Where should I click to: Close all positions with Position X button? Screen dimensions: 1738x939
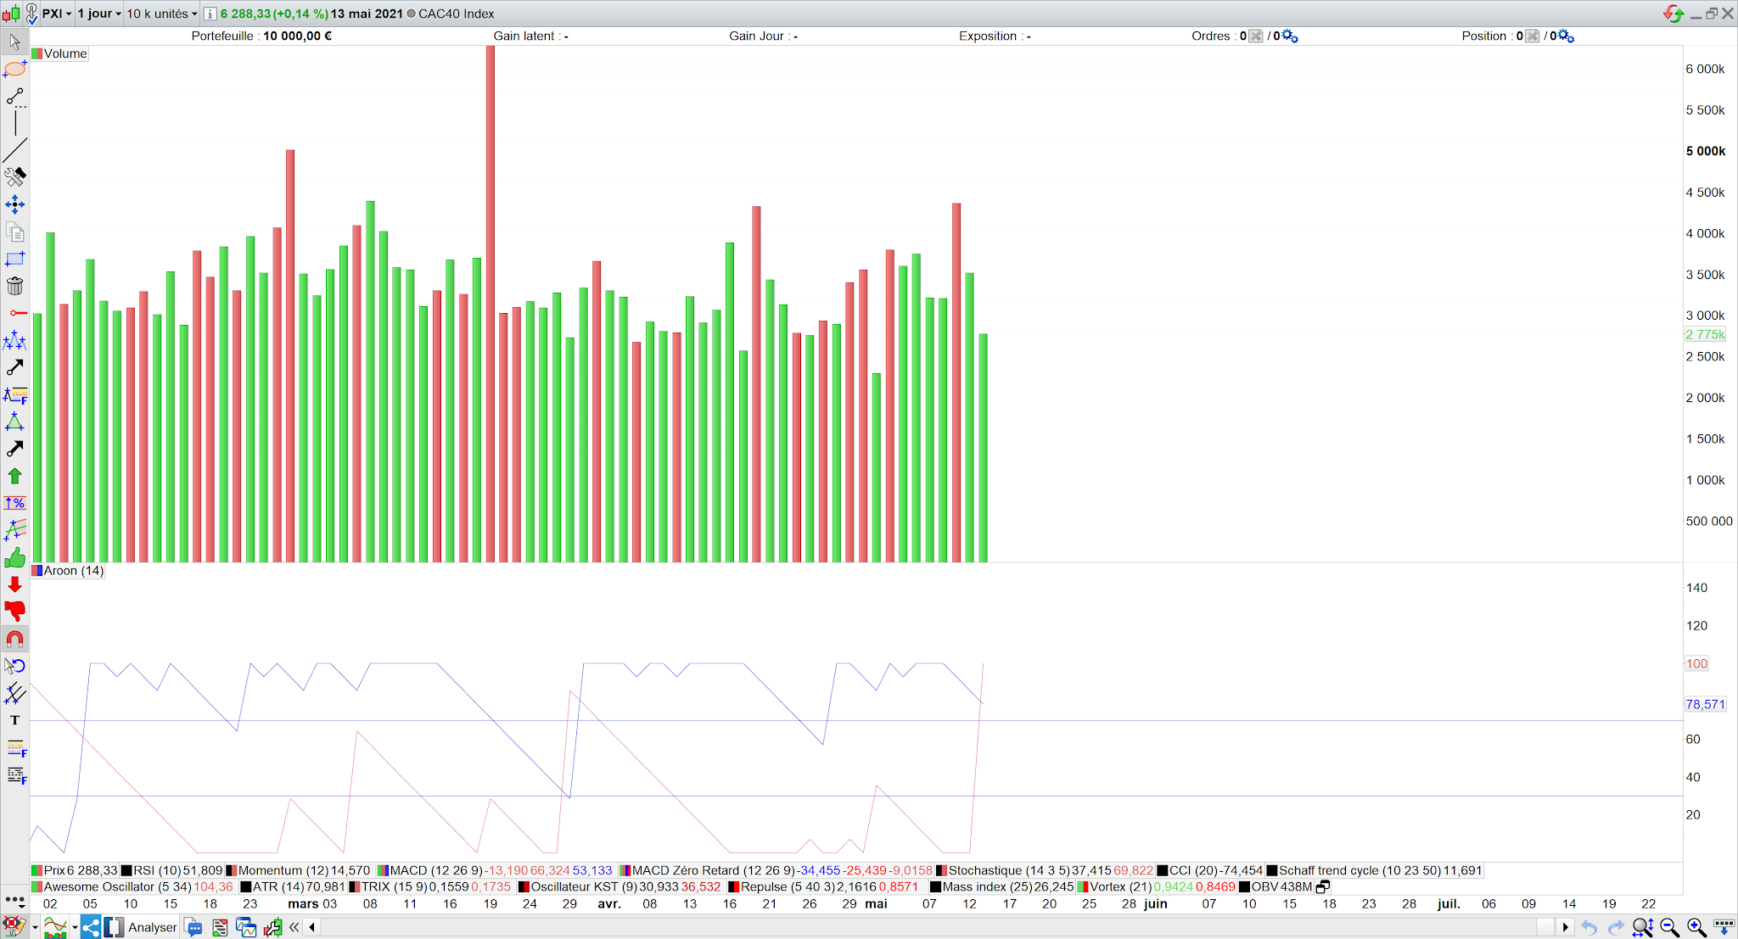1532,36
